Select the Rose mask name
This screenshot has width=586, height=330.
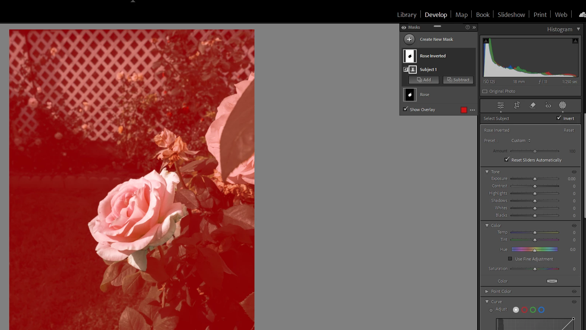point(424,95)
